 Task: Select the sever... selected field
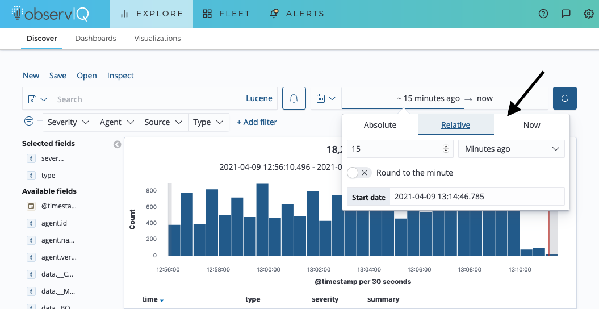click(x=52, y=158)
